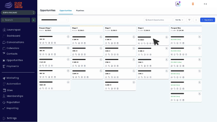Click notes icon on Prospect Stage 1 $1,200.00 card
Image resolution: width=217 pixels, height=122 pixels.
46,66
